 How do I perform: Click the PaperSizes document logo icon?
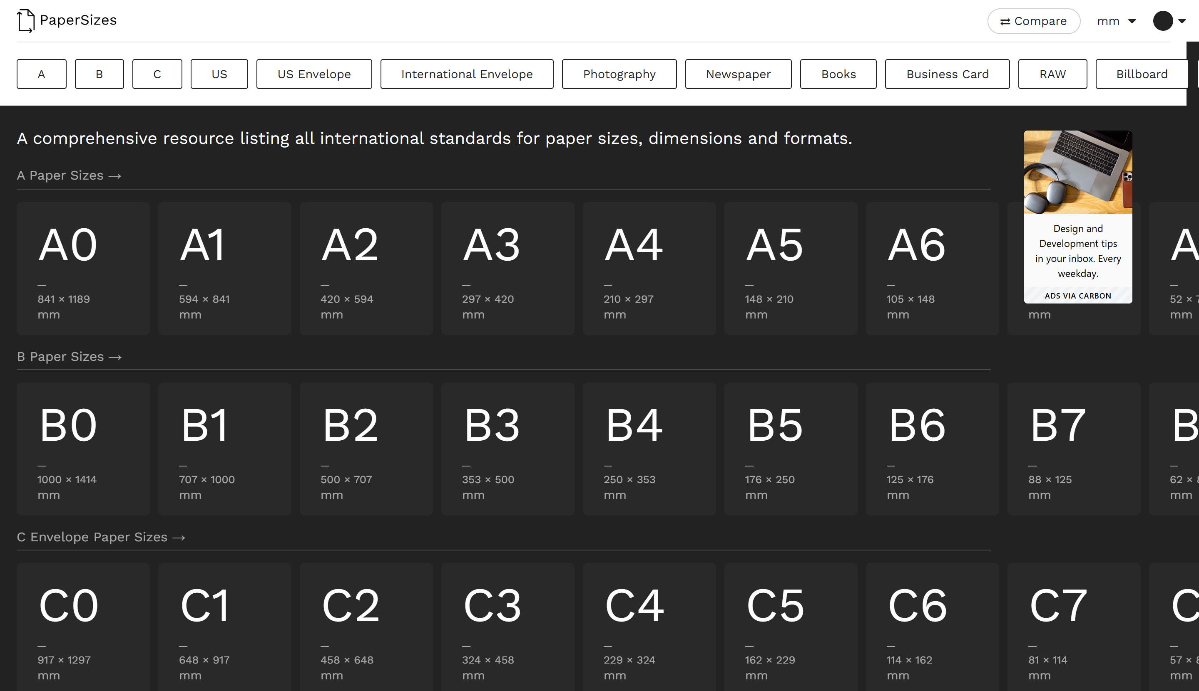point(25,20)
